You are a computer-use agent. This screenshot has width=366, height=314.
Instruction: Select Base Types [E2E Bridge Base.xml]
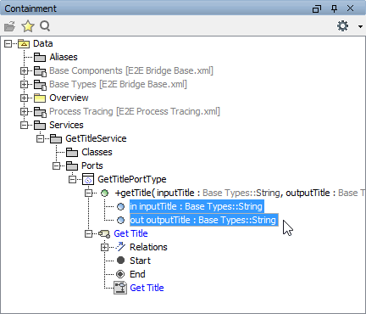(x=118, y=84)
